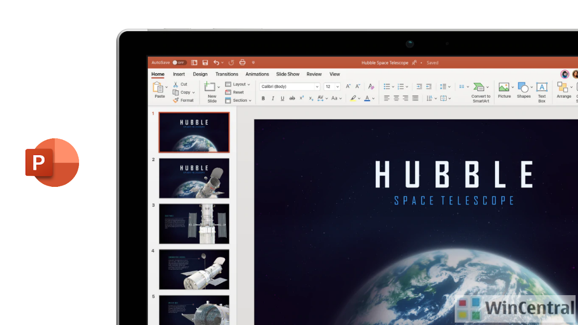The width and height of the screenshot is (578, 325).
Task: Click the Print icon in the title bar
Action: (242, 63)
